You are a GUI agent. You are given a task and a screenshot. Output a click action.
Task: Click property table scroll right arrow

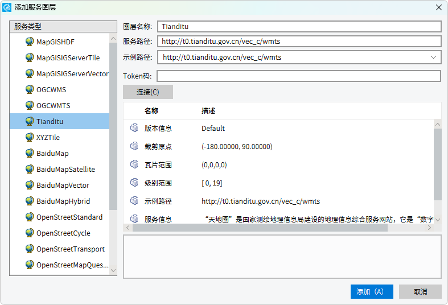(x=429, y=228)
